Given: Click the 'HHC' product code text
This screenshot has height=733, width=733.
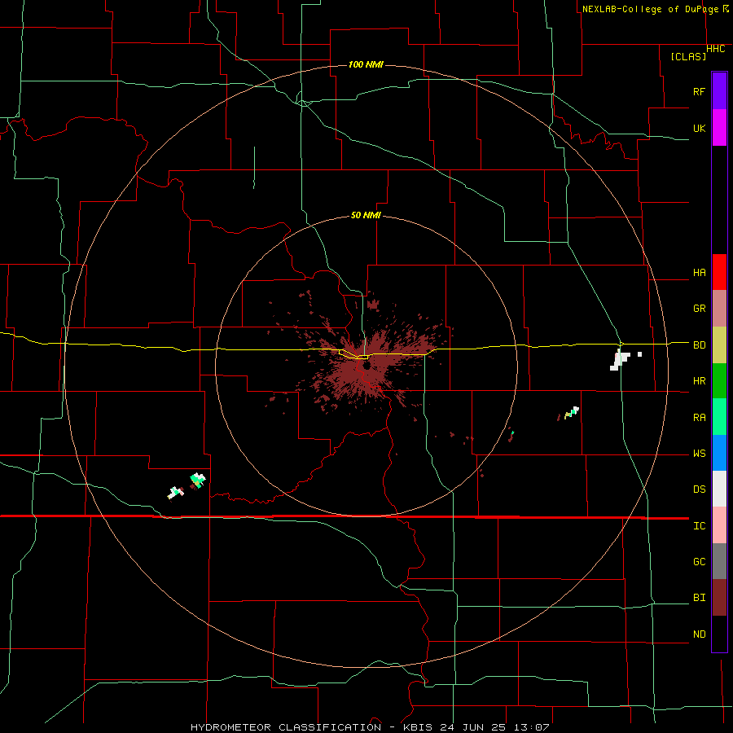Looking at the screenshot, I should [716, 49].
